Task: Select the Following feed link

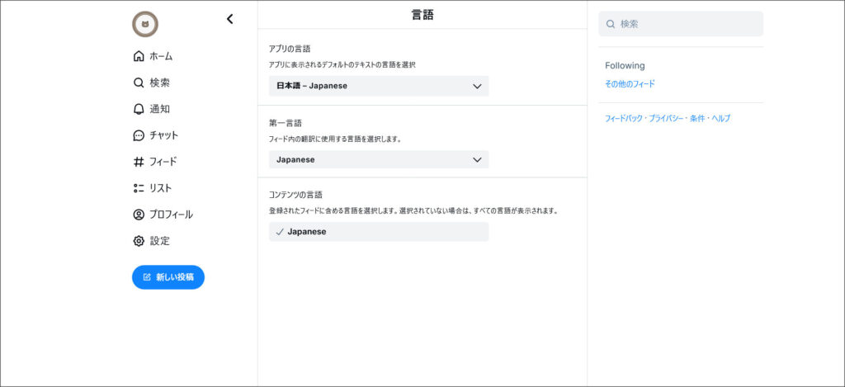Action: (625, 65)
